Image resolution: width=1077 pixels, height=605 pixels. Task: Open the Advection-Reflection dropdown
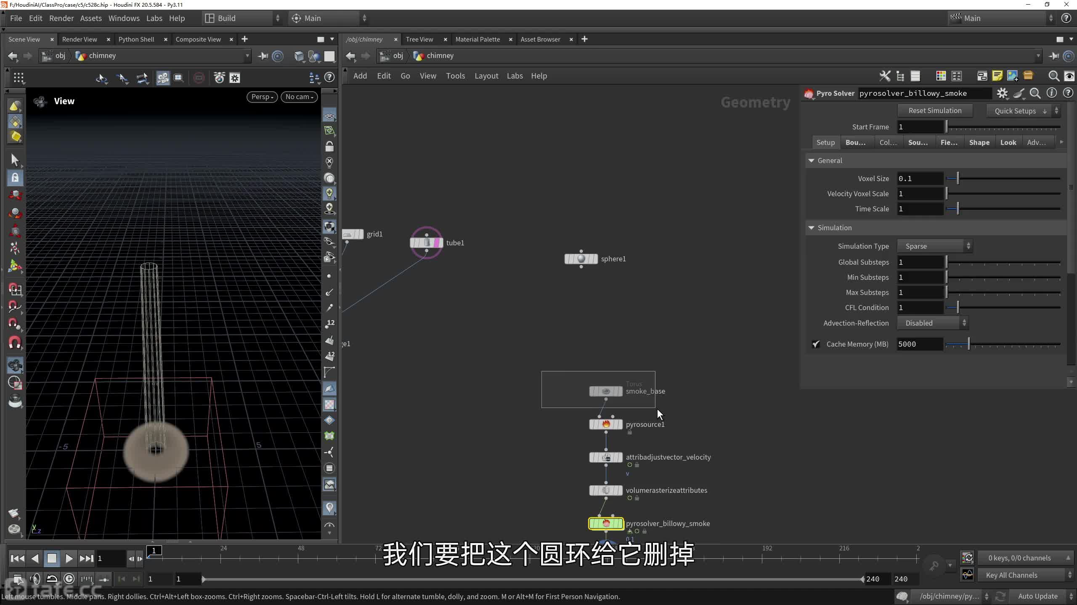point(932,323)
